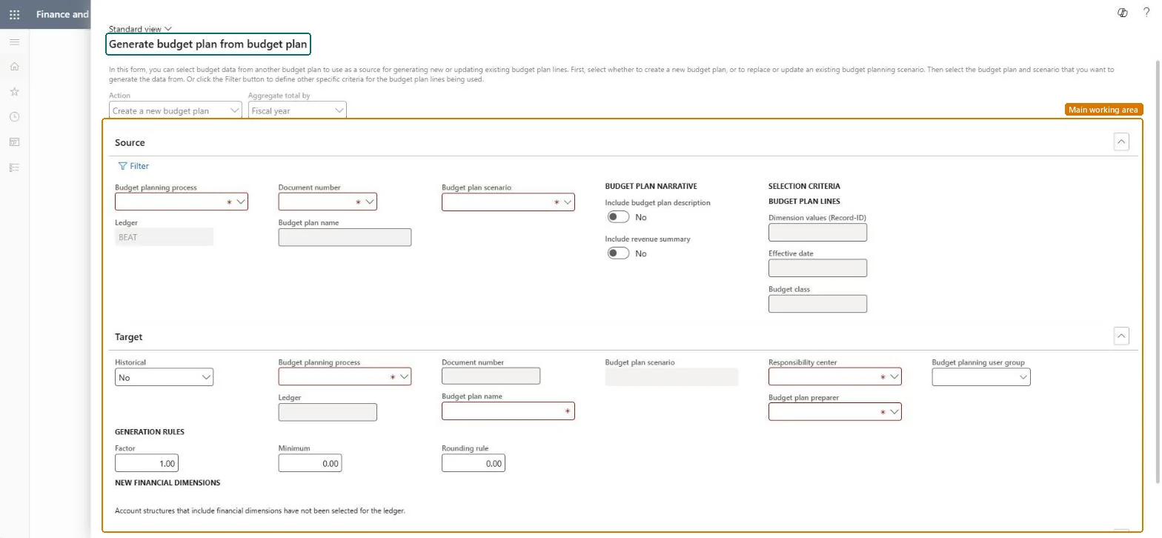The width and height of the screenshot is (1162, 538).
Task: Open Modules list icon in sidebar
Action: (14, 167)
